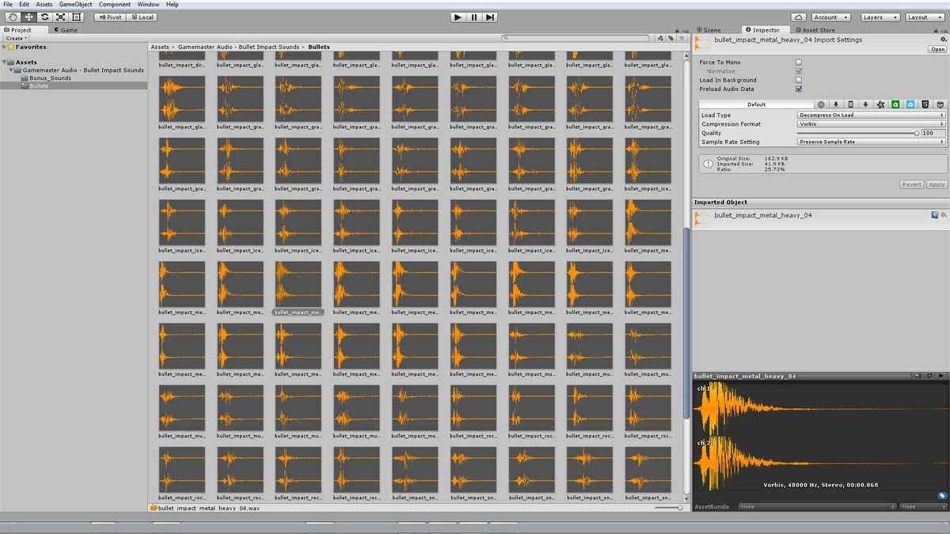Screen dimensions: 950x534
Task: Switch to the Scene tab
Action: point(709,30)
